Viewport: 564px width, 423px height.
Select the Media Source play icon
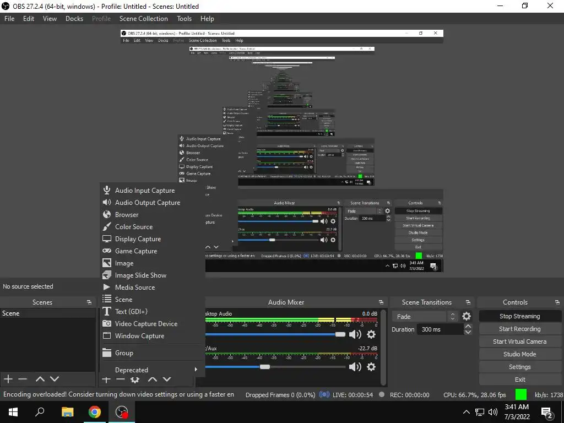106,287
